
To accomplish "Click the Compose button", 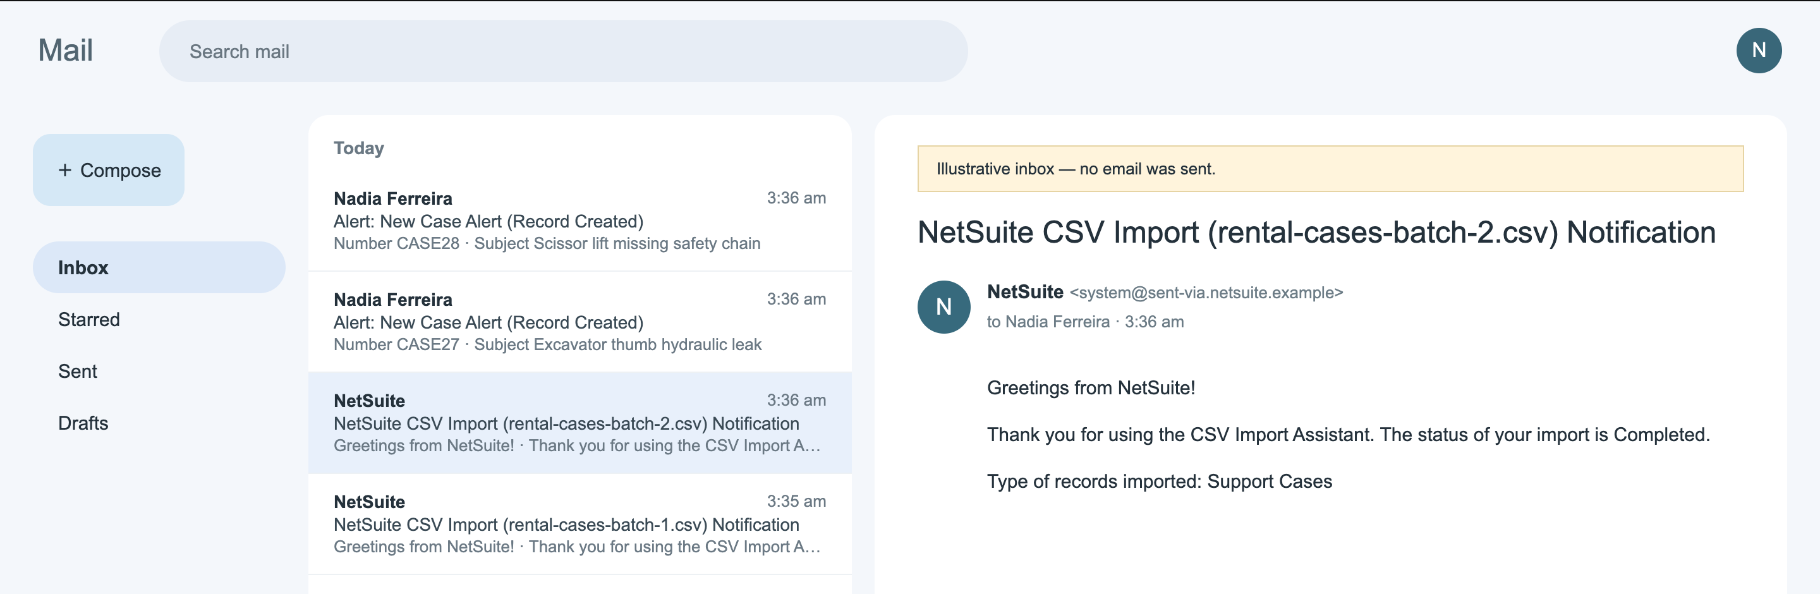I will [x=109, y=170].
